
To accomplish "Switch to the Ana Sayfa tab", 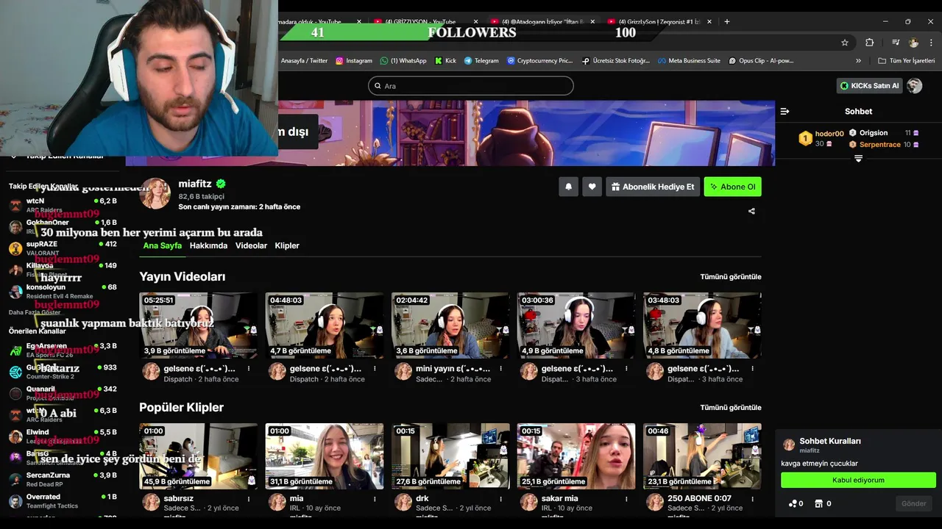I will pyautogui.click(x=162, y=245).
